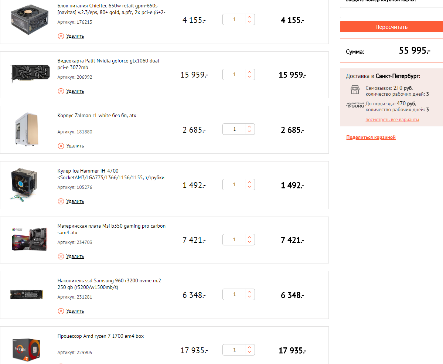
Task: Increase quantity of Zalman r1 case
Action: click(249, 127)
